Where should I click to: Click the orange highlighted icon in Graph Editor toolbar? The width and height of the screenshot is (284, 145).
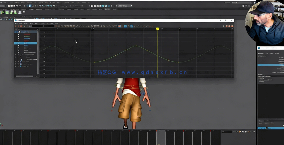tap(119, 26)
